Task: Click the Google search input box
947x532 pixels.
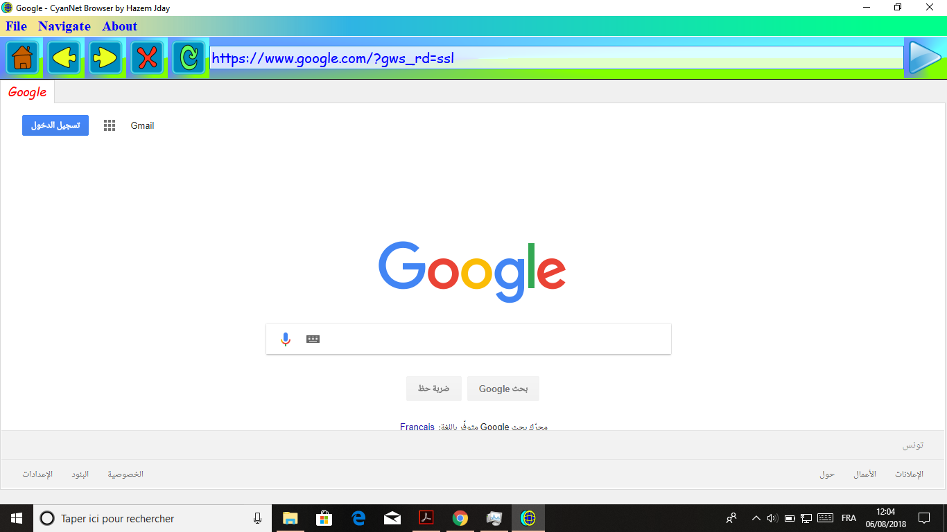Action: [x=469, y=339]
